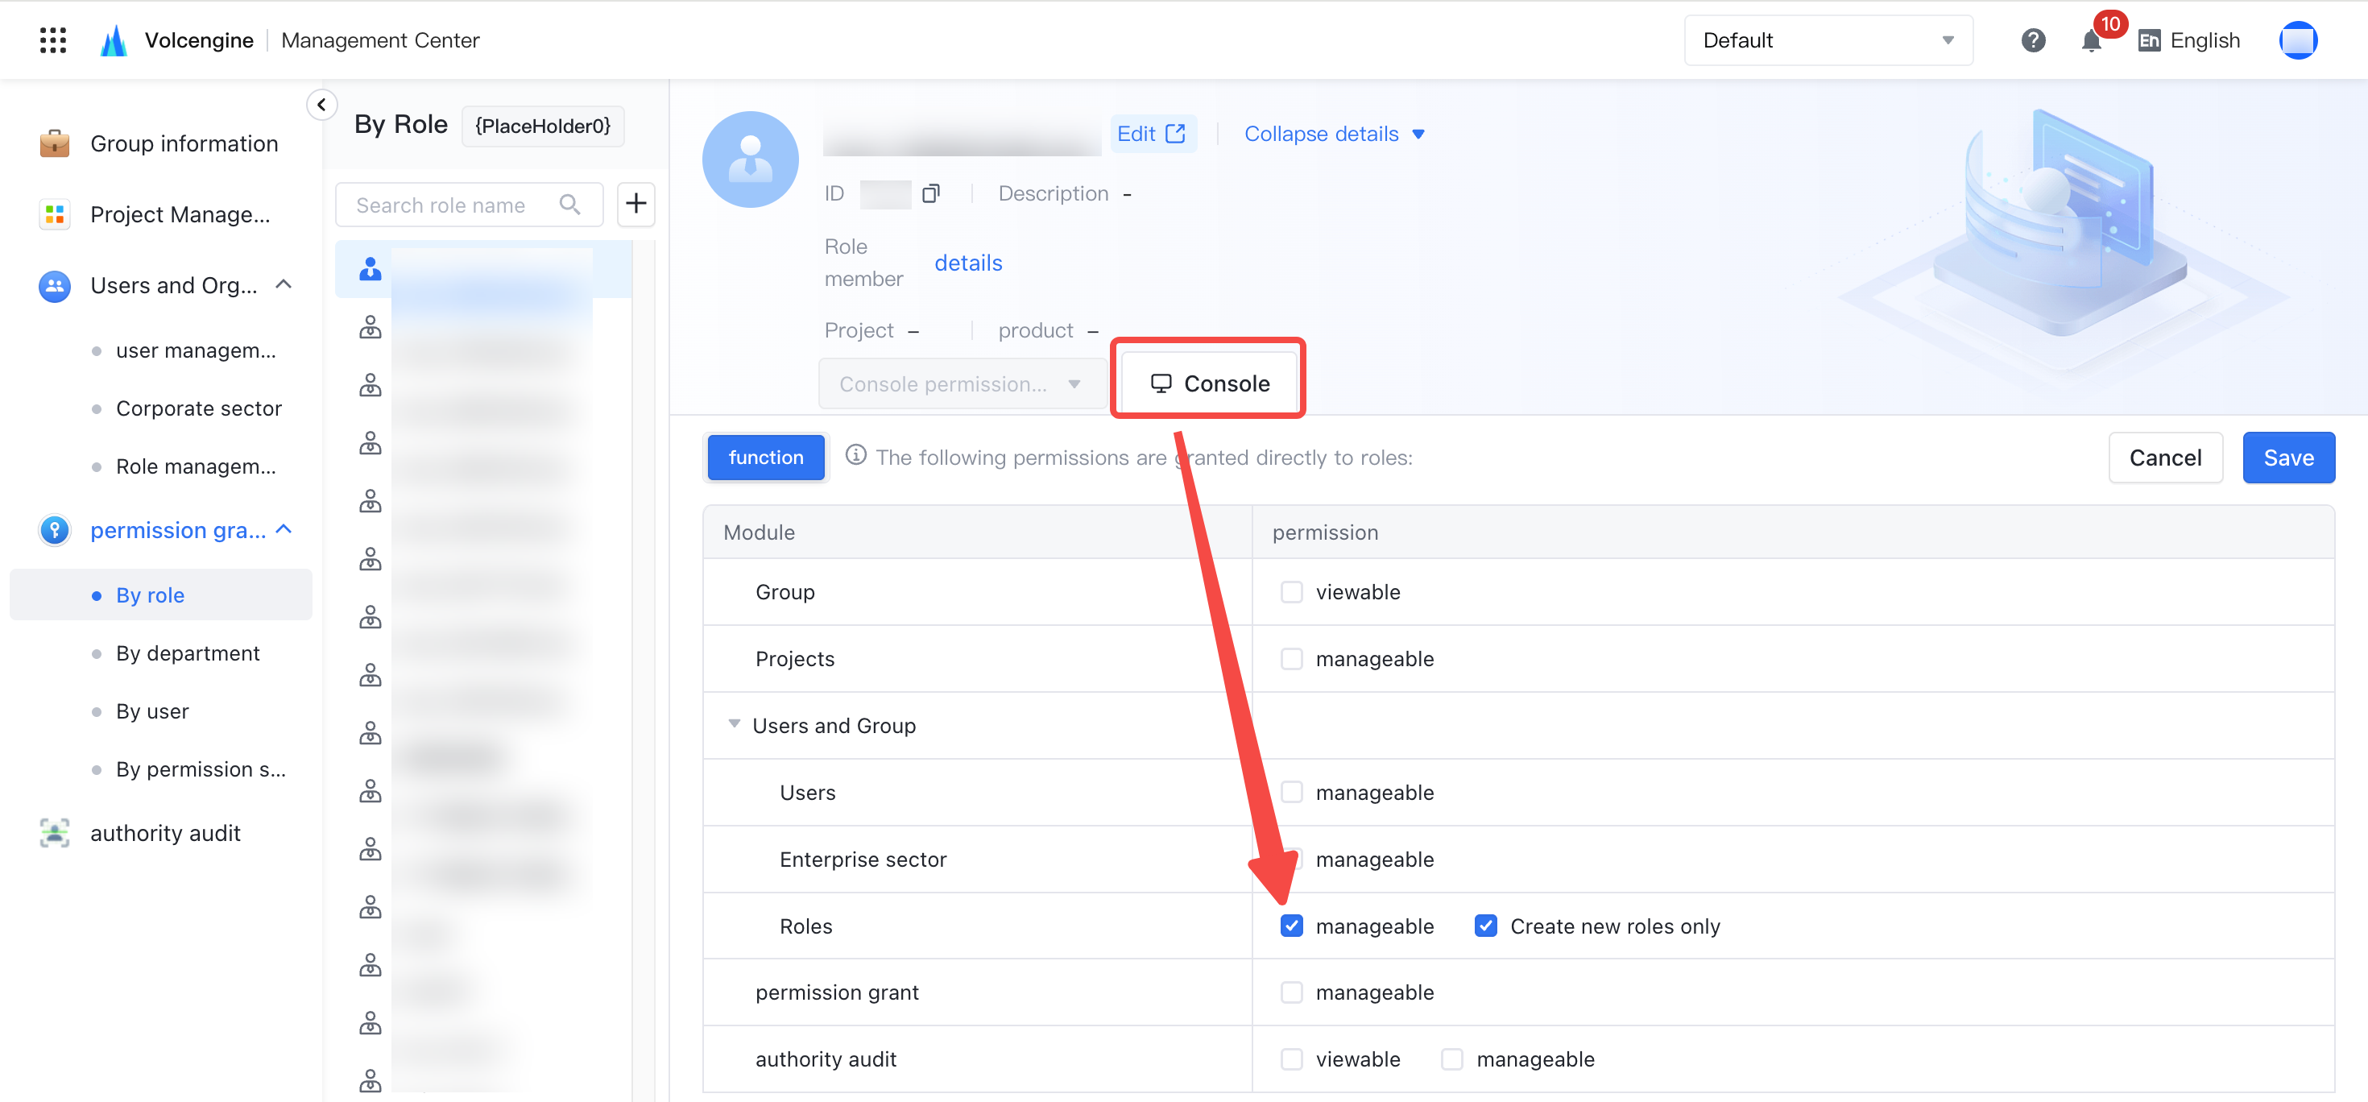Click the Group information briefcase icon
Screen dimensions: 2368x1102
pos(55,143)
